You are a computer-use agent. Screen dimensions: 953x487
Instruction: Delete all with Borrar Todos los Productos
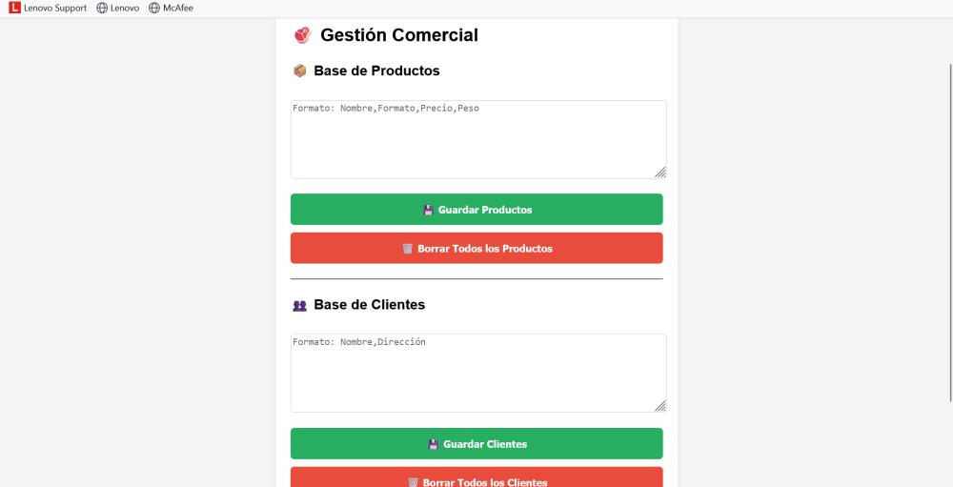point(476,248)
